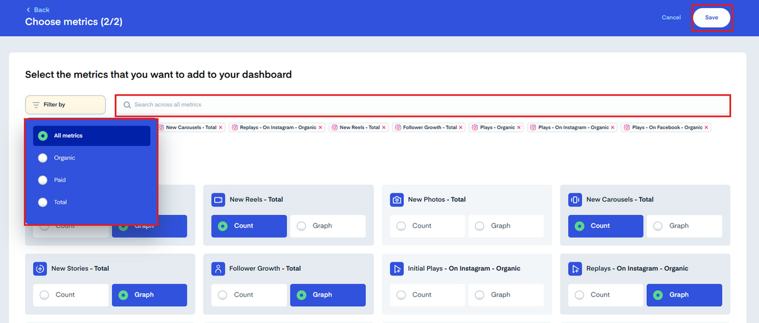This screenshot has width=759, height=323.
Task: Click the Back chevron icon
Action: (28, 10)
